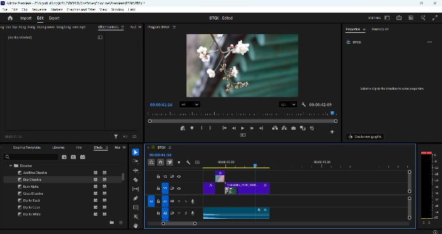Step back one frame

[x=234, y=128]
